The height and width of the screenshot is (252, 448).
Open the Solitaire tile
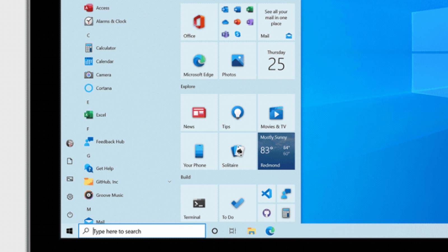pos(237,151)
